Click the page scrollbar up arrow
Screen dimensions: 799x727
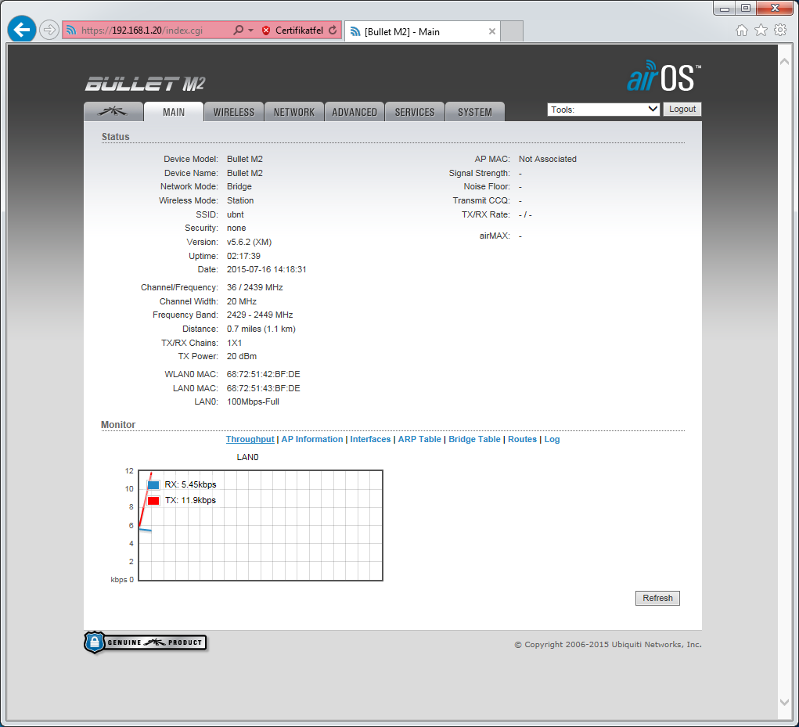pos(785,62)
